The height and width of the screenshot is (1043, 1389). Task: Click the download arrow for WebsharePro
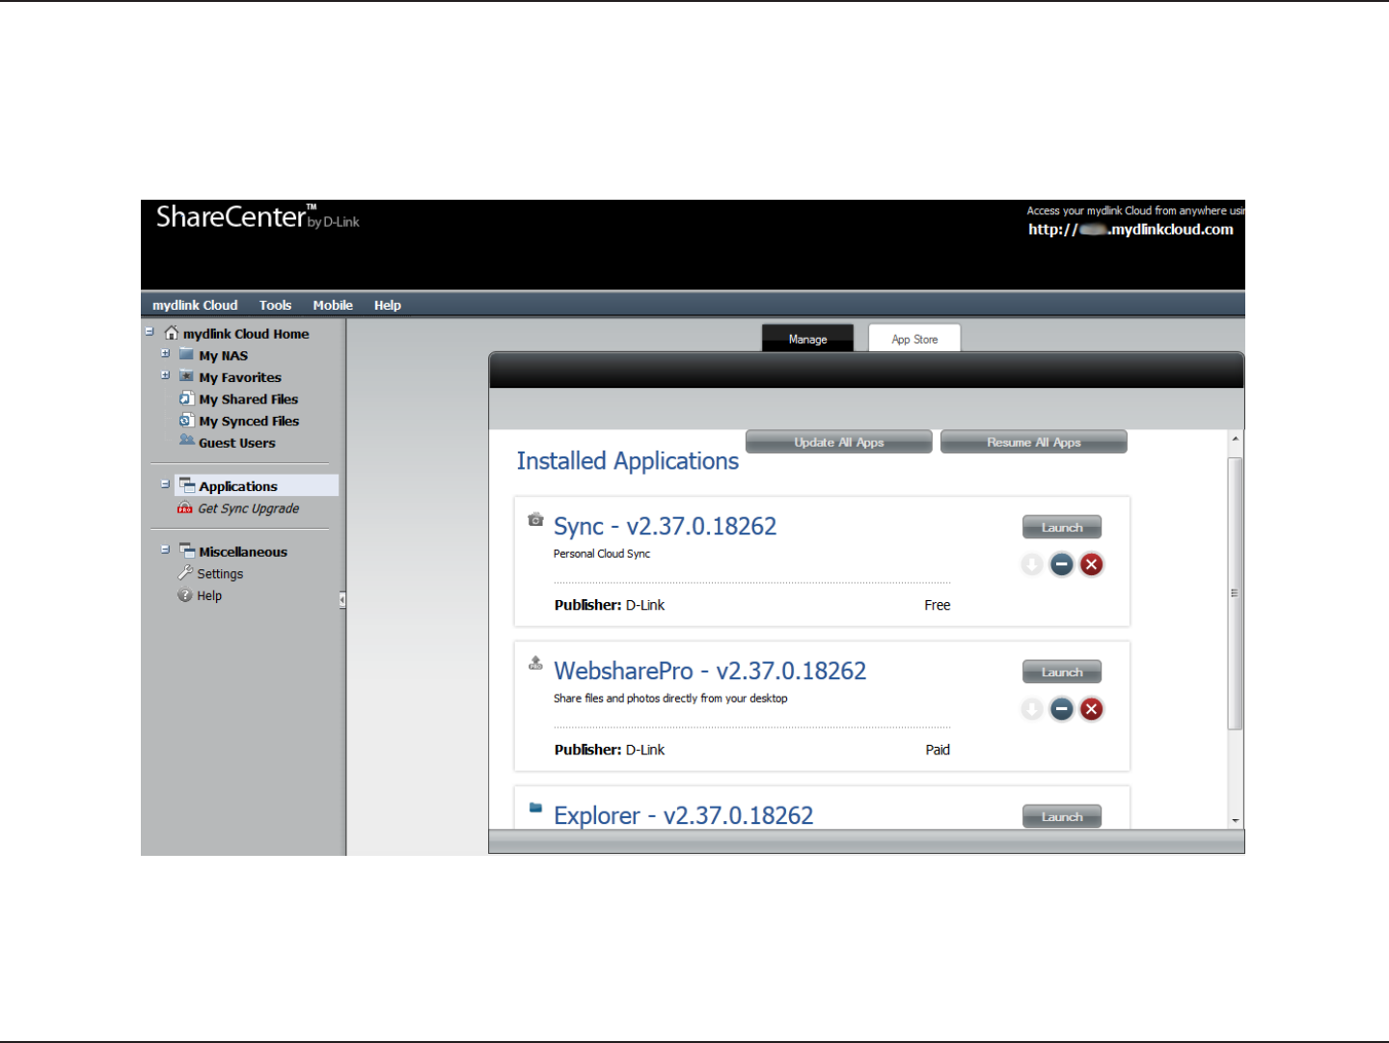coord(1032,709)
